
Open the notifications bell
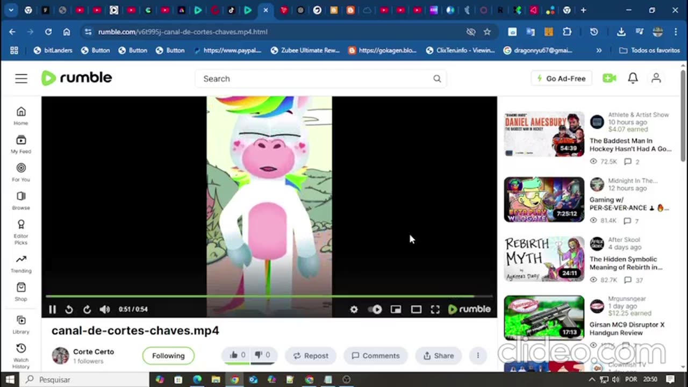[x=633, y=78]
